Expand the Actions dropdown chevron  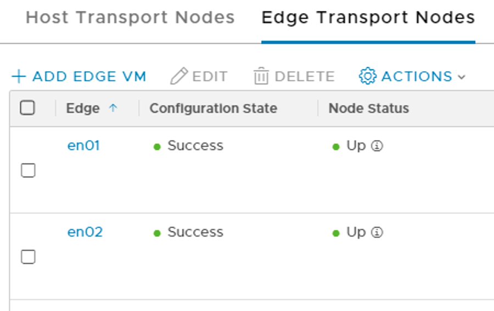point(461,77)
